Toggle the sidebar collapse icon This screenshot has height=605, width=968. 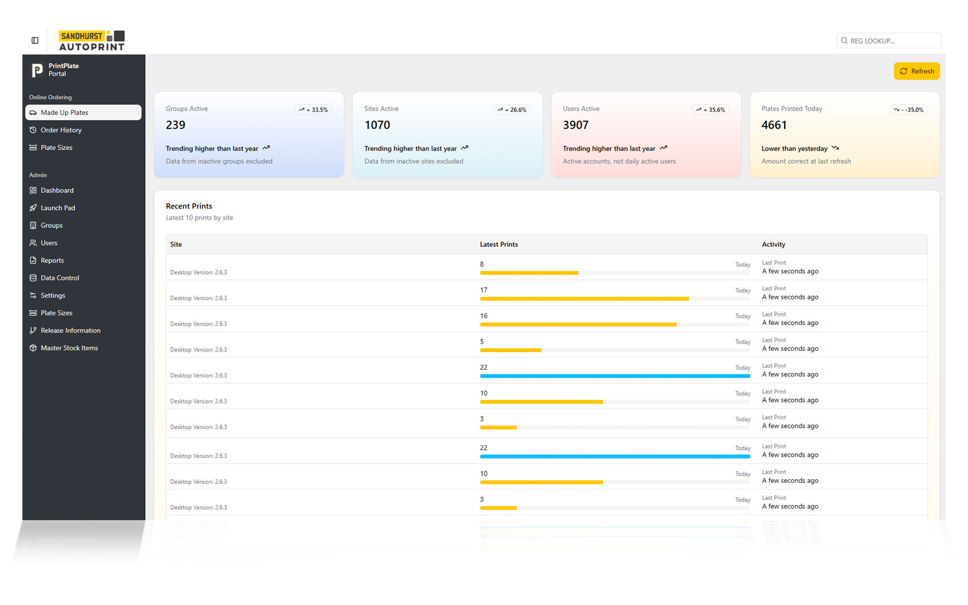35,41
